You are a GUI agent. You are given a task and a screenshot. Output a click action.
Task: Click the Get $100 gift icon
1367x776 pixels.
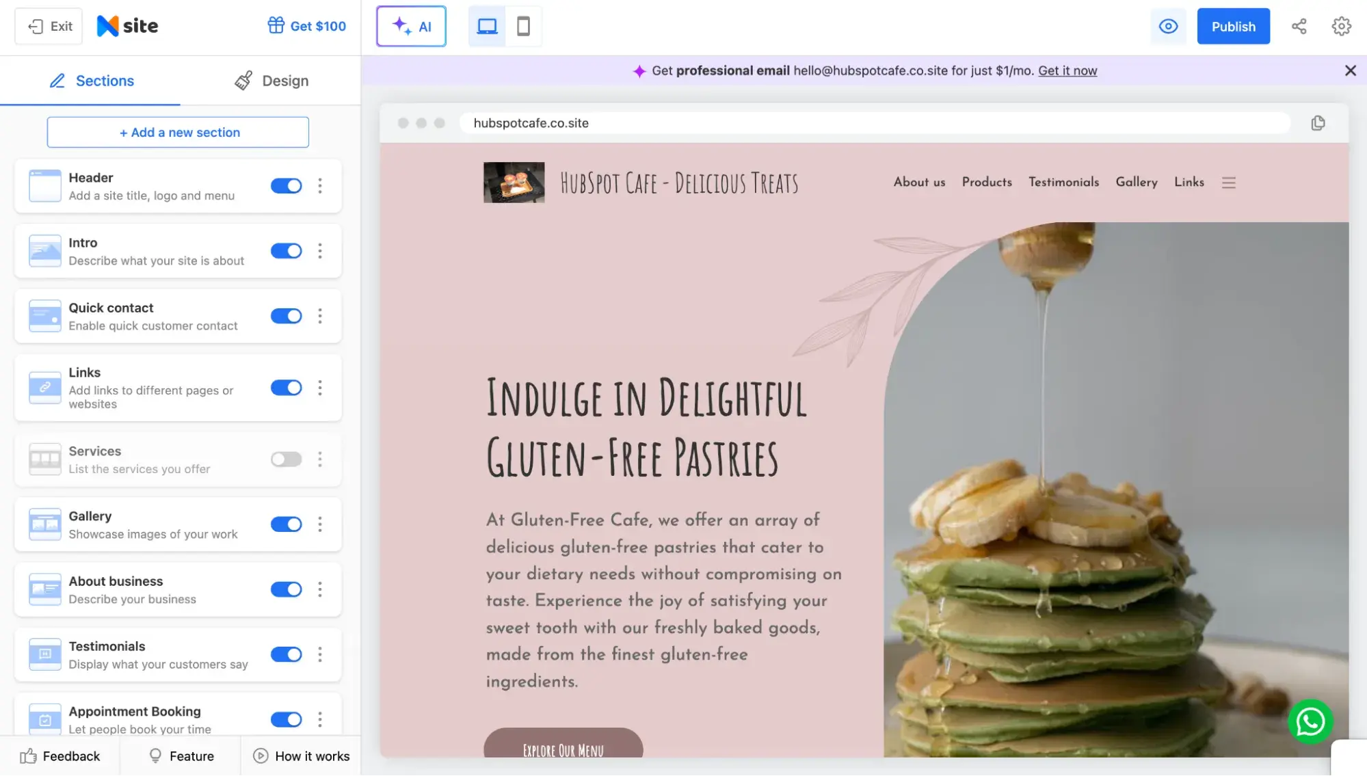tap(276, 25)
